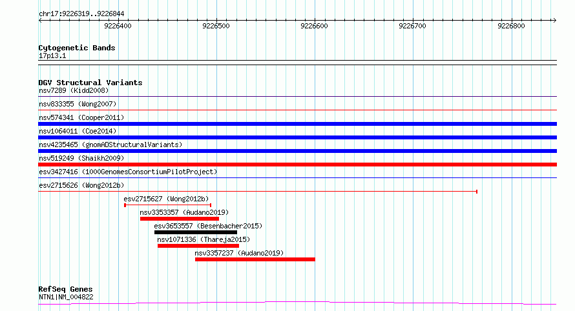Image resolution: width=575 pixels, height=311 pixels.
Task: Click the black bar under esv3653557 Besenbacher2015
Action: coord(196,232)
